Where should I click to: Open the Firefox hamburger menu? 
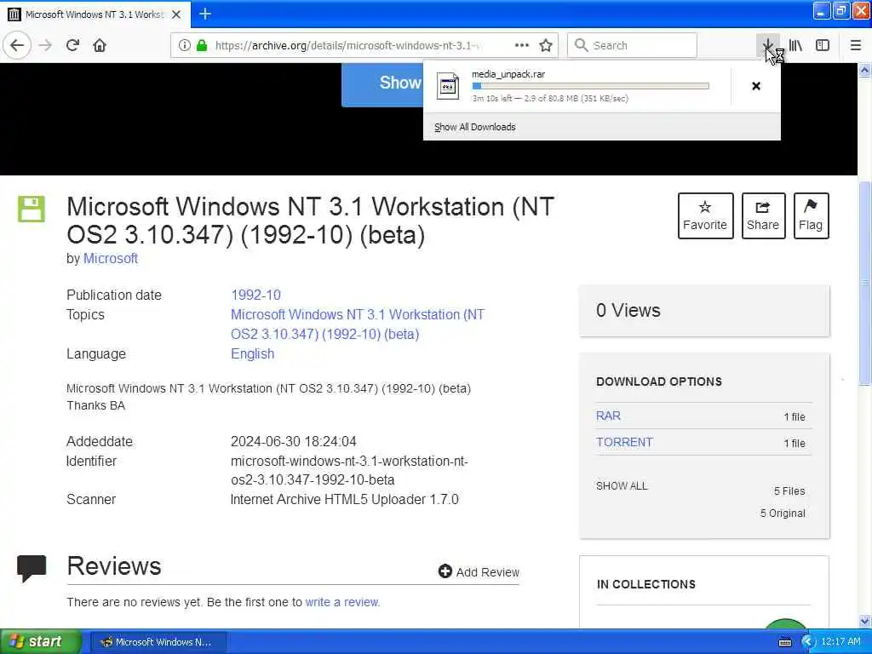(x=856, y=45)
